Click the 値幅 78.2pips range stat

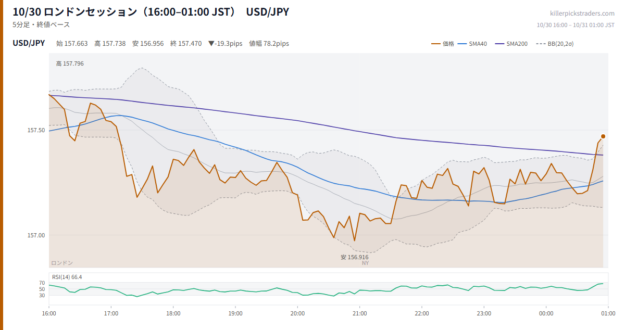coord(269,44)
